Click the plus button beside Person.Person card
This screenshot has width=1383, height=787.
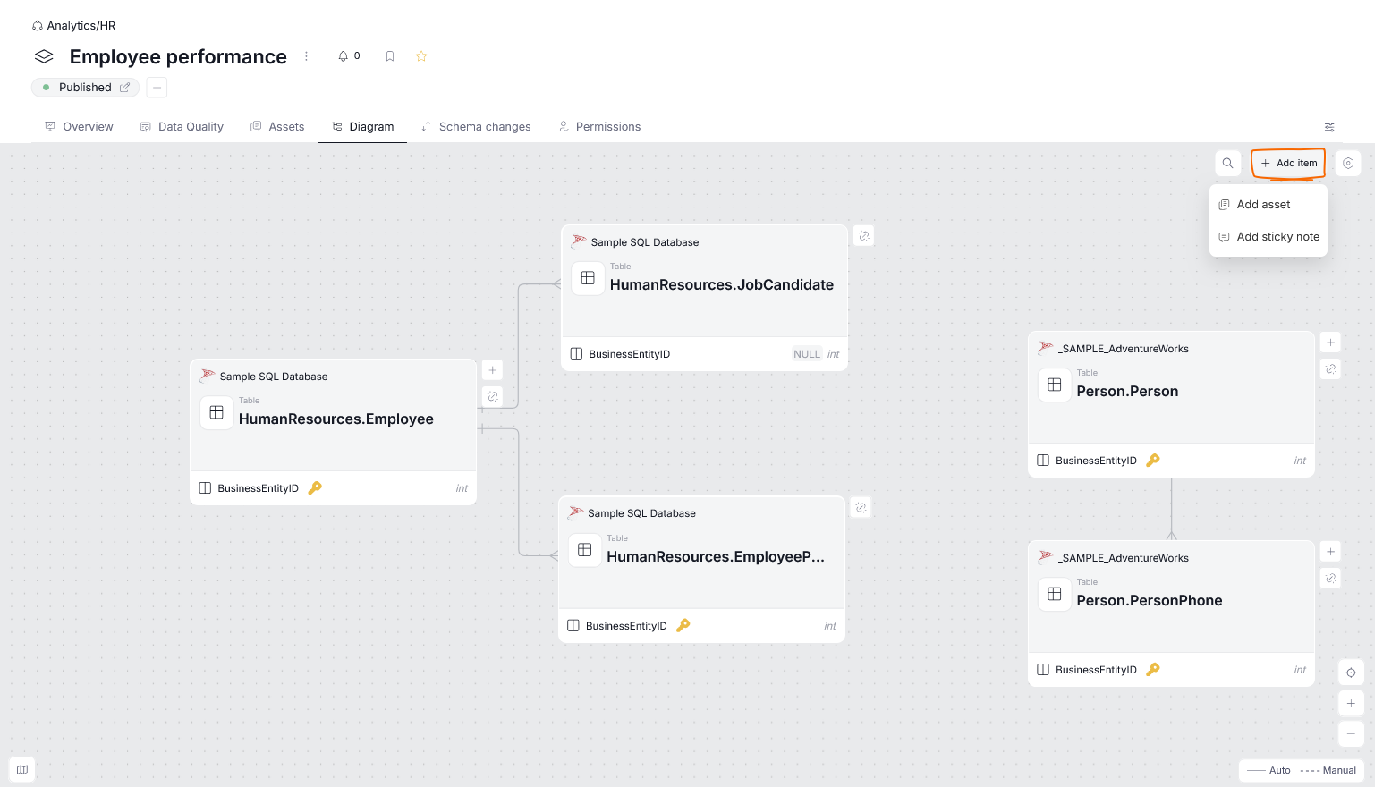[x=1330, y=343]
